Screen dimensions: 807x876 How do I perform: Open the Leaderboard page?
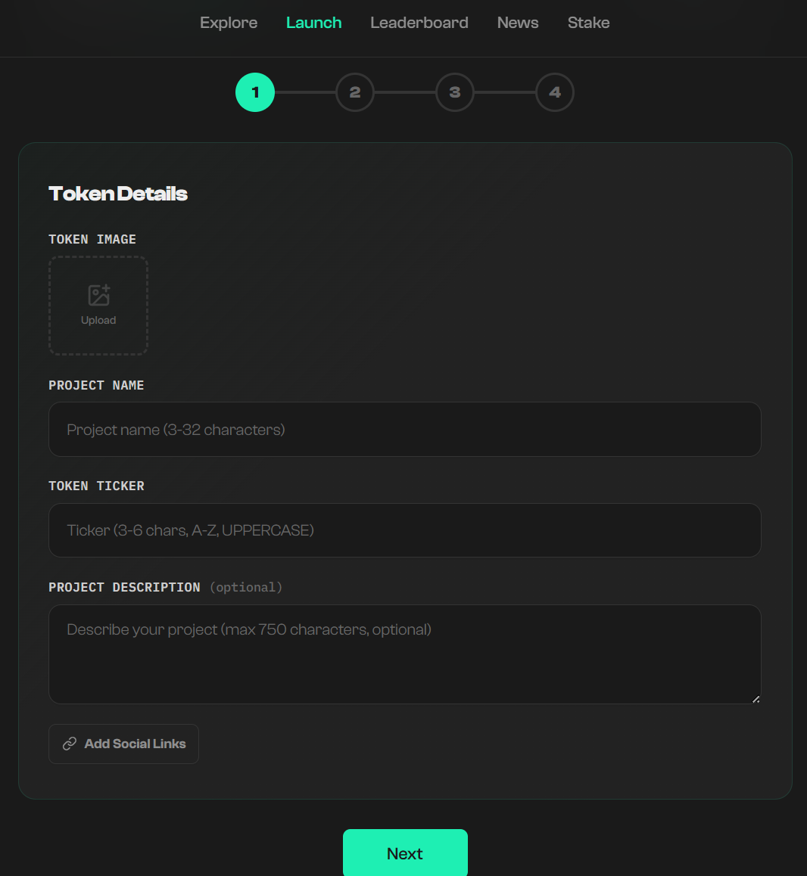click(419, 23)
